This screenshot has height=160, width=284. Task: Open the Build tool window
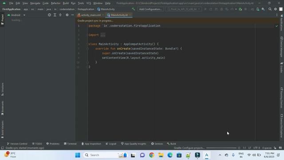pyautogui.click(x=171, y=144)
